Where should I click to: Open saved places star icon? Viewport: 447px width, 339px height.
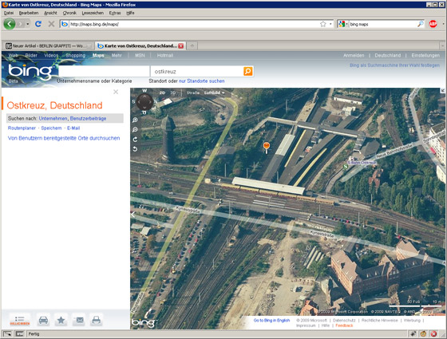[61, 320]
